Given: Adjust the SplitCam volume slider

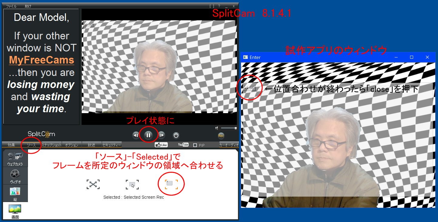Looking at the screenshot, I should (229, 128).
